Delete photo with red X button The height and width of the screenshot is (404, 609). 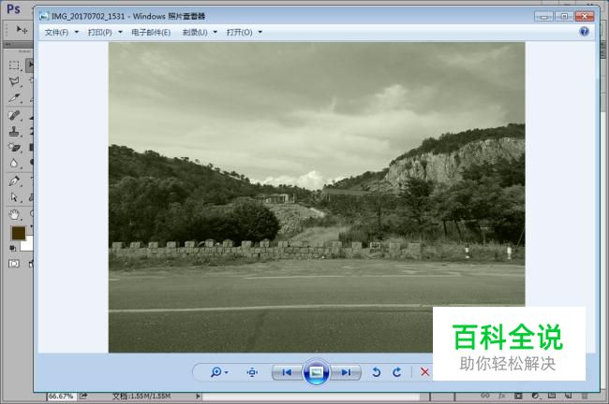coord(425,372)
